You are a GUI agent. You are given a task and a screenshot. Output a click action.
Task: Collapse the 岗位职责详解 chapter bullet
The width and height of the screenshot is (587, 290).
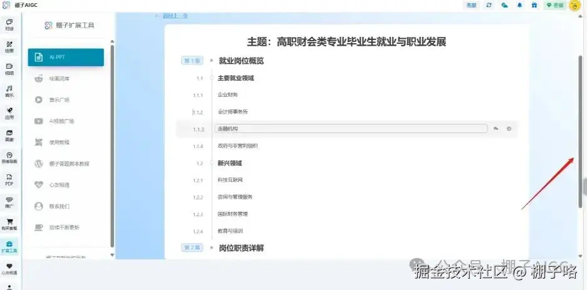(x=212, y=247)
